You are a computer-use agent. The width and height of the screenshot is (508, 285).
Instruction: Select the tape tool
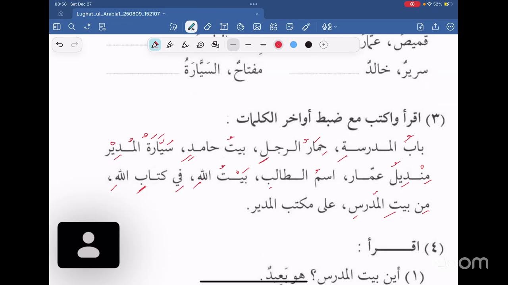(200, 45)
